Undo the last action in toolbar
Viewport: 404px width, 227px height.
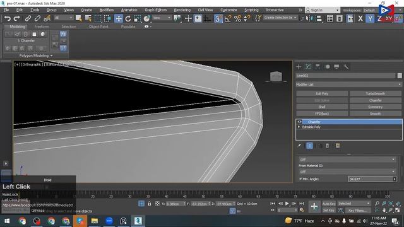pyautogui.click(x=8, y=18)
